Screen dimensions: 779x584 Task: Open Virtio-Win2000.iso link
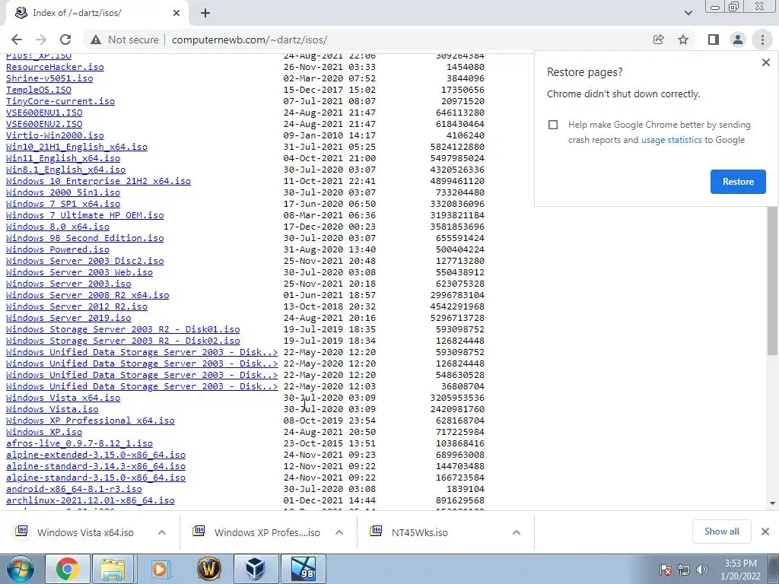point(55,135)
